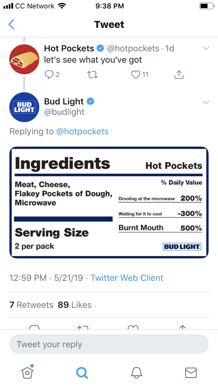The width and height of the screenshot is (218, 387).
Task: Switch to the Home tab
Action: click(27, 372)
